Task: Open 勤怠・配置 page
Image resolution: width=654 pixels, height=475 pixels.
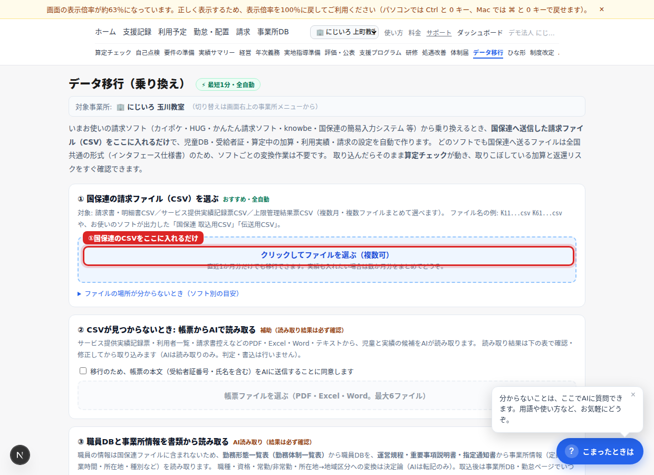Action: point(211,32)
